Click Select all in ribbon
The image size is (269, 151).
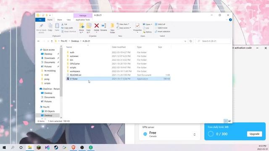point(160,24)
